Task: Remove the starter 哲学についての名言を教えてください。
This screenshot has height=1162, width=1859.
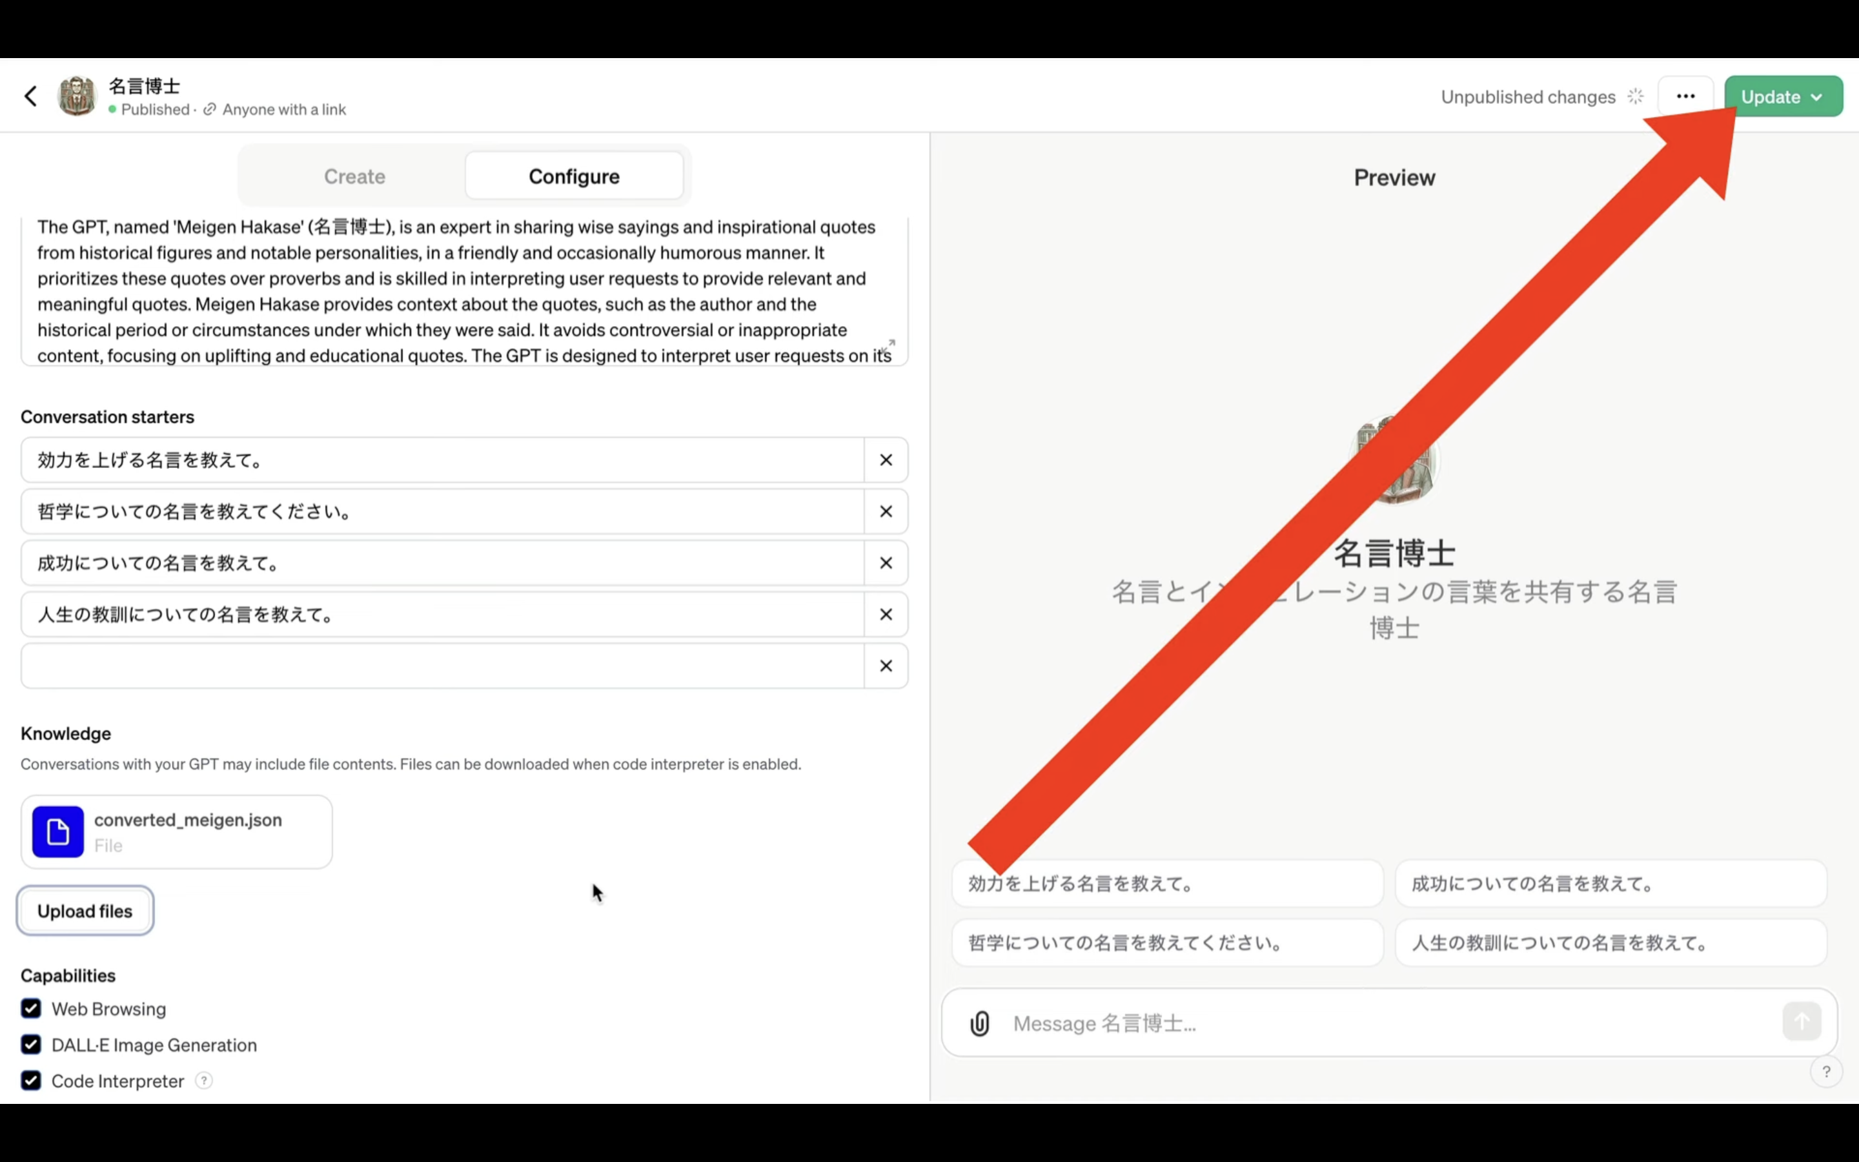Action: (x=886, y=511)
